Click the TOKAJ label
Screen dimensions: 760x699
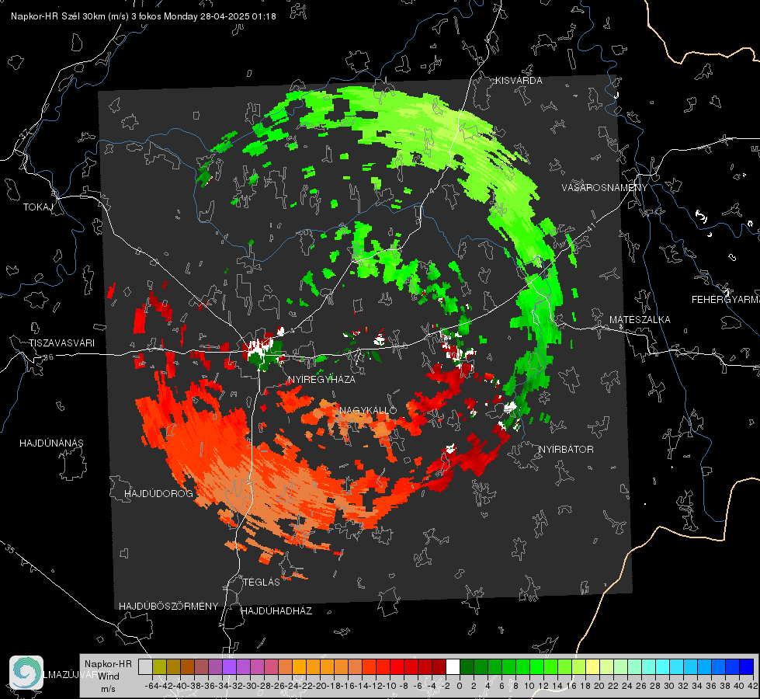tap(38, 207)
